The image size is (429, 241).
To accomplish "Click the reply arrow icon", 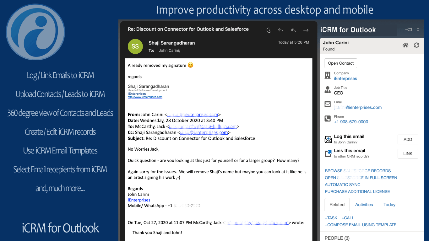I will (281, 30).
